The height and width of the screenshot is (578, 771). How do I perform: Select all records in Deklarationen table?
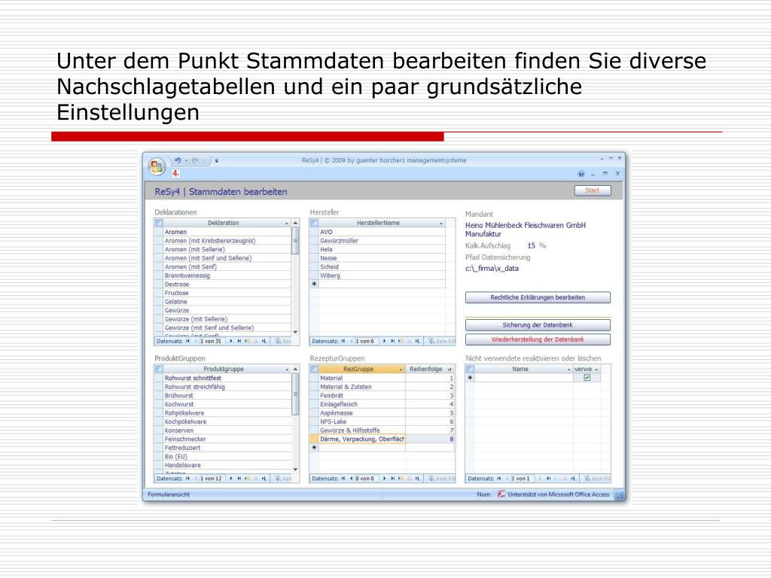(x=159, y=223)
